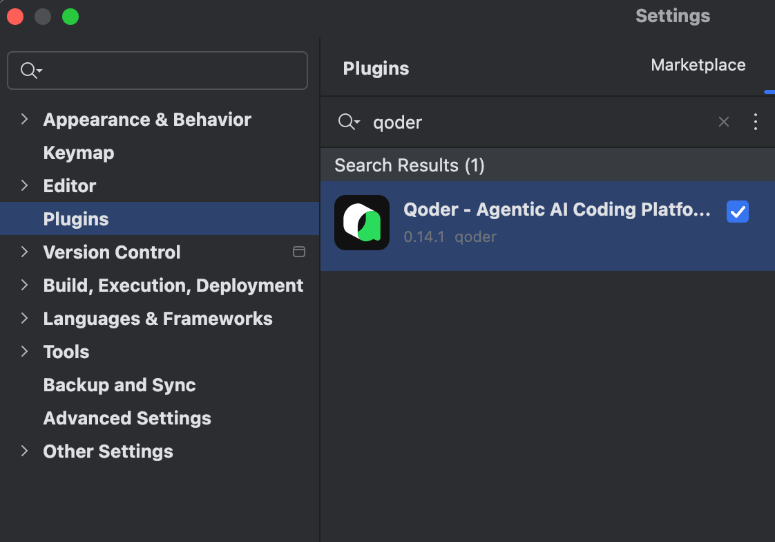The height and width of the screenshot is (542, 775).
Task: Expand the Other Settings section
Action: [x=25, y=451]
